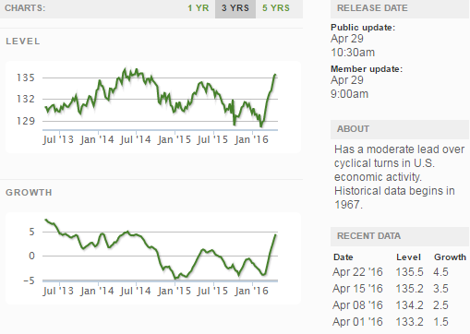Select the Apr 15 '16 data row

400,289
